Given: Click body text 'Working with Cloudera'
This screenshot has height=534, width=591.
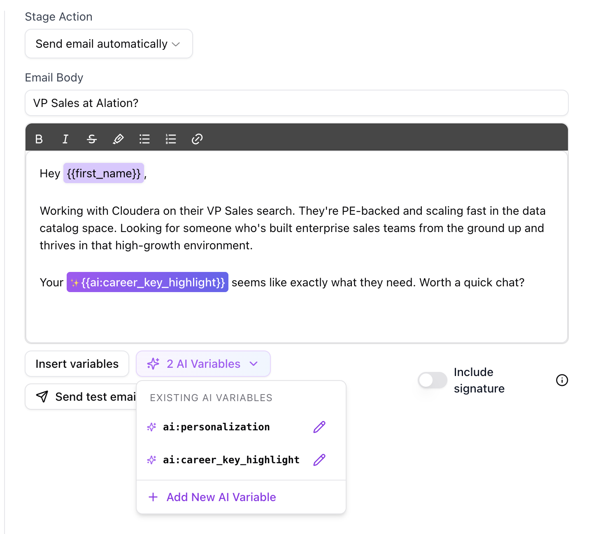Looking at the screenshot, I should pyautogui.click(x=100, y=211).
